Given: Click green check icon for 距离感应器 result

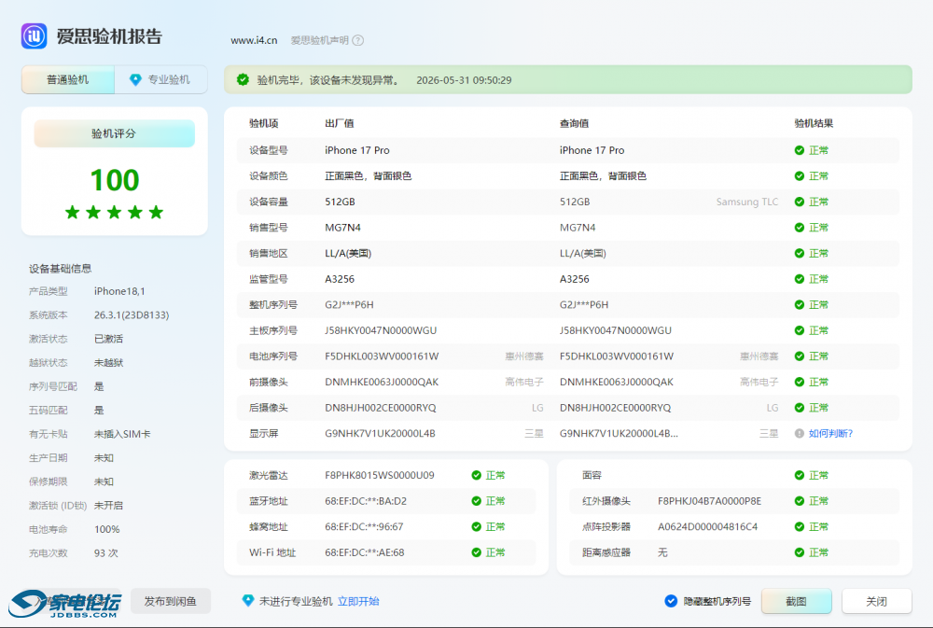Looking at the screenshot, I should pos(800,552).
